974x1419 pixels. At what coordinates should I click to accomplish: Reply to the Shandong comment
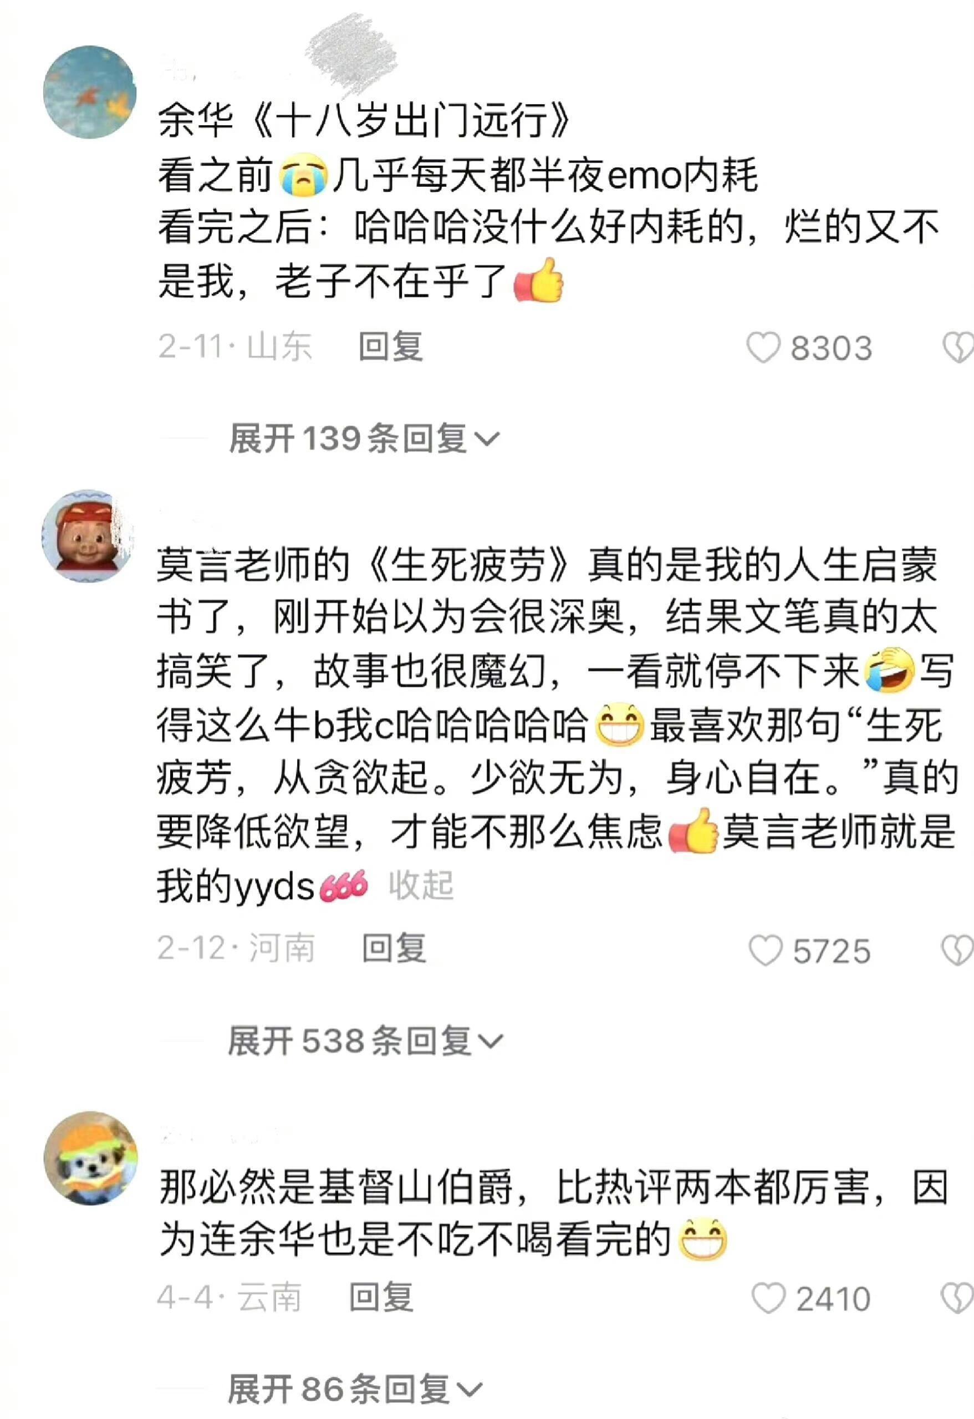point(391,346)
